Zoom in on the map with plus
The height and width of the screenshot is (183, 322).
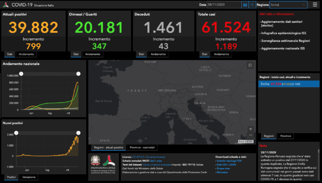coord(251,129)
